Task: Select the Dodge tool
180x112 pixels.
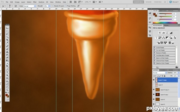Action: point(7,66)
